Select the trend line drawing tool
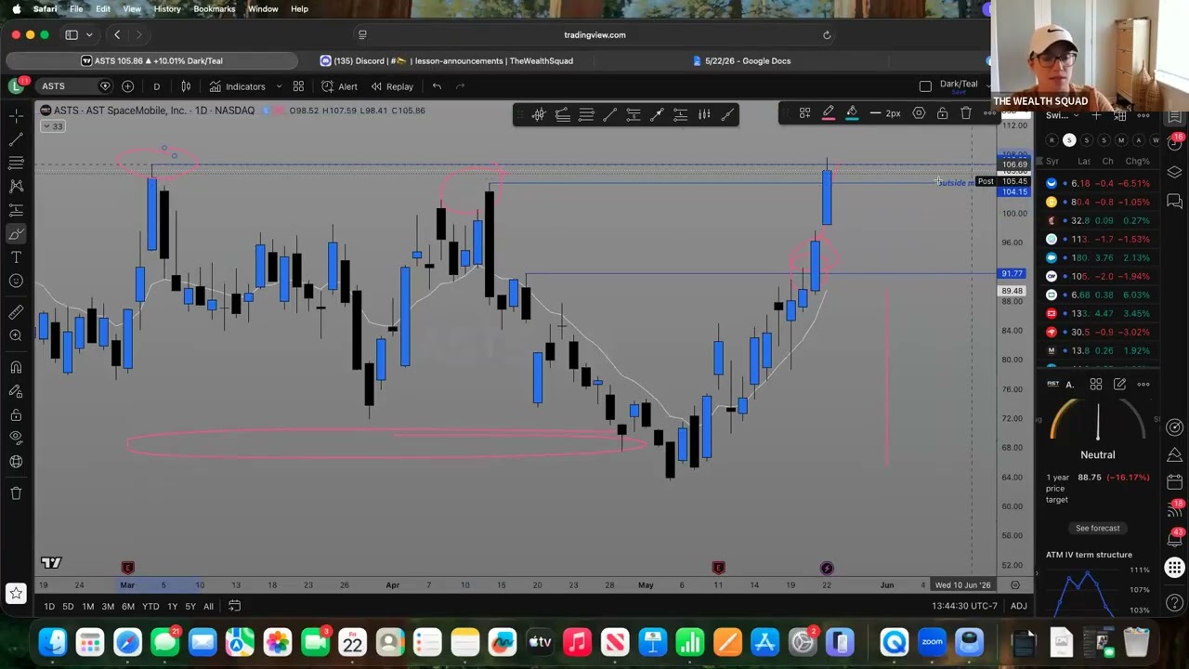Image resolution: width=1189 pixels, height=669 pixels. (x=16, y=138)
